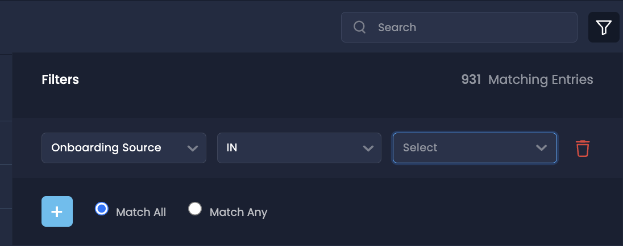Viewport: 623px width, 246px height.
Task: Click the Match Any label text
Action: (x=238, y=213)
